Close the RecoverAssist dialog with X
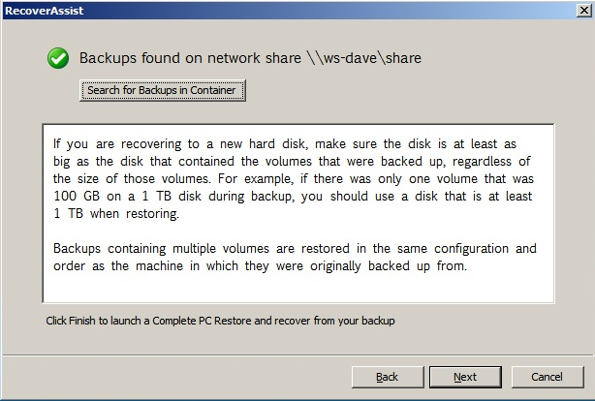 tap(584, 11)
